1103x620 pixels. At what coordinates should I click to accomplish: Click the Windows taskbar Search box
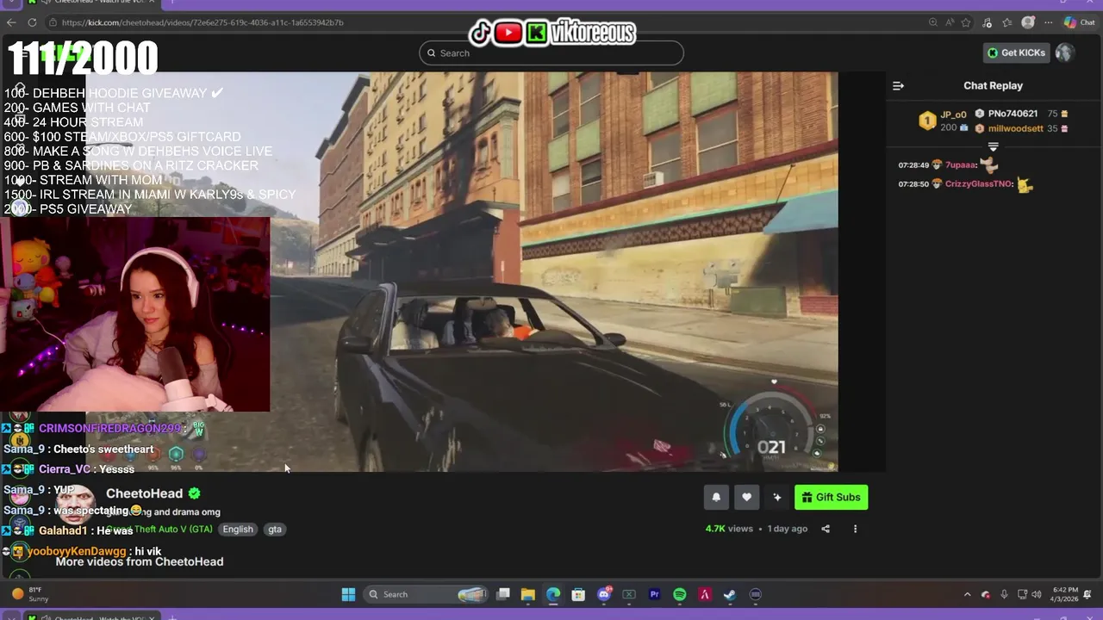point(427,594)
